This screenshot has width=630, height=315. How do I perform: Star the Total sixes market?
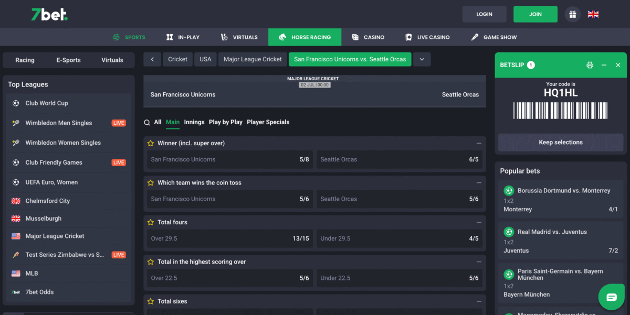pos(151,301)
